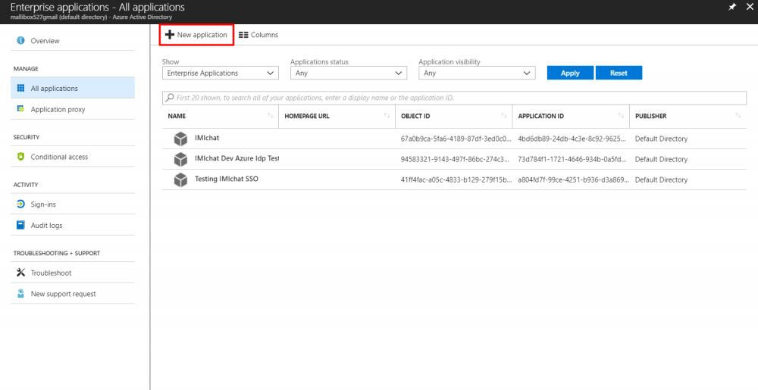Open Testing IMIchat SSO application name
Screen dimensions: 758x390
[227, 179]
